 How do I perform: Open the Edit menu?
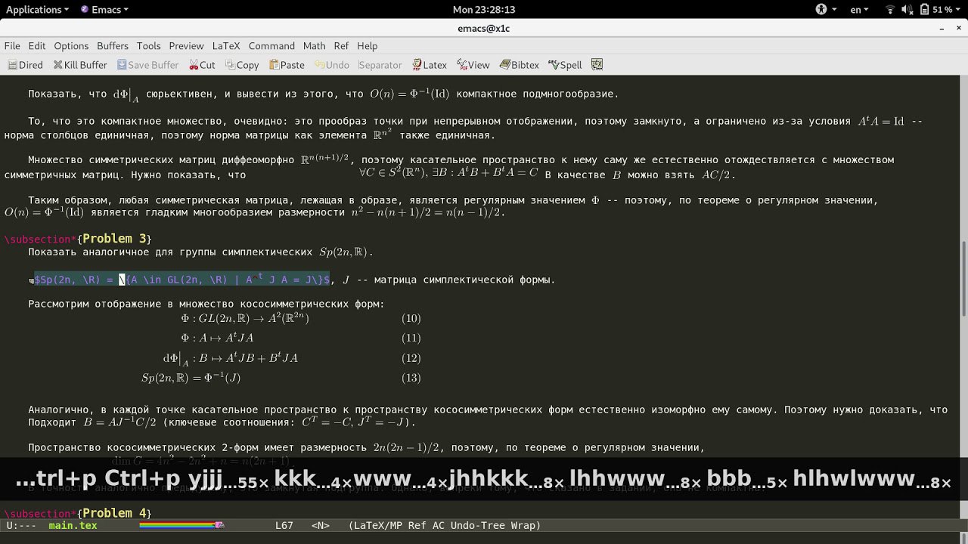pos(37,46)
